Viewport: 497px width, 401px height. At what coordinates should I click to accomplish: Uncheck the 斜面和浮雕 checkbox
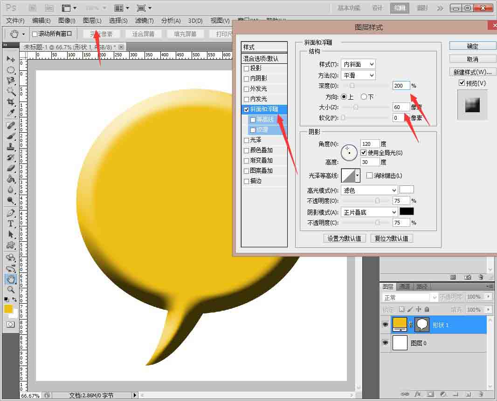tap(246, 109)
